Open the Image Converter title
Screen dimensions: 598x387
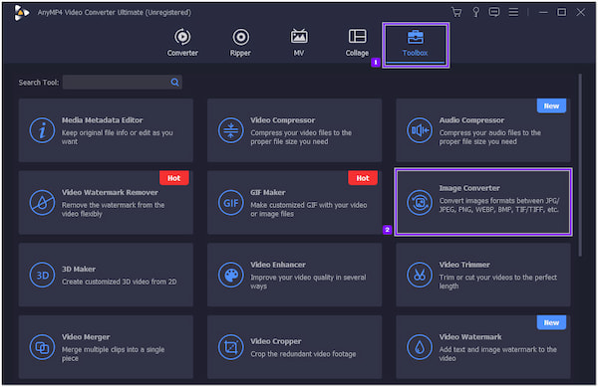(x=469, y=188)
